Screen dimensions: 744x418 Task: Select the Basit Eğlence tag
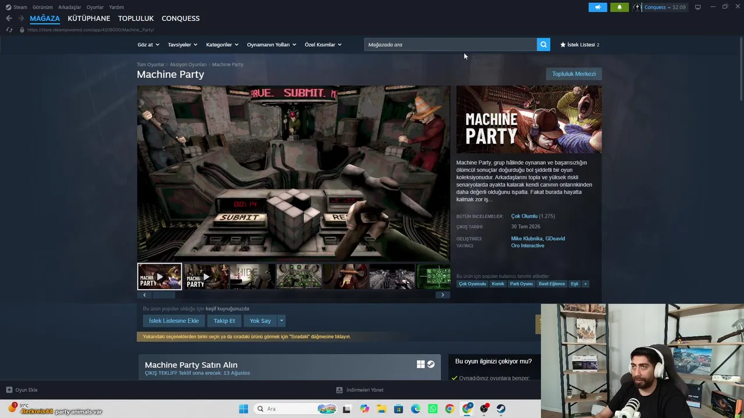coord(552,284)
